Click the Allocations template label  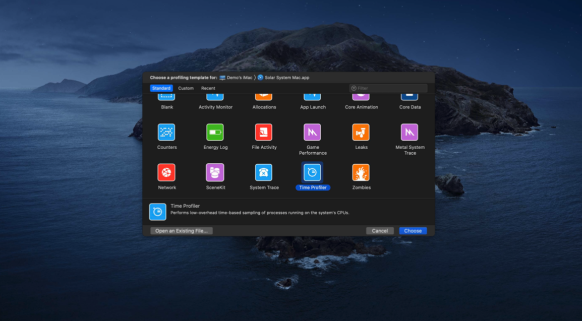point(264,107)
